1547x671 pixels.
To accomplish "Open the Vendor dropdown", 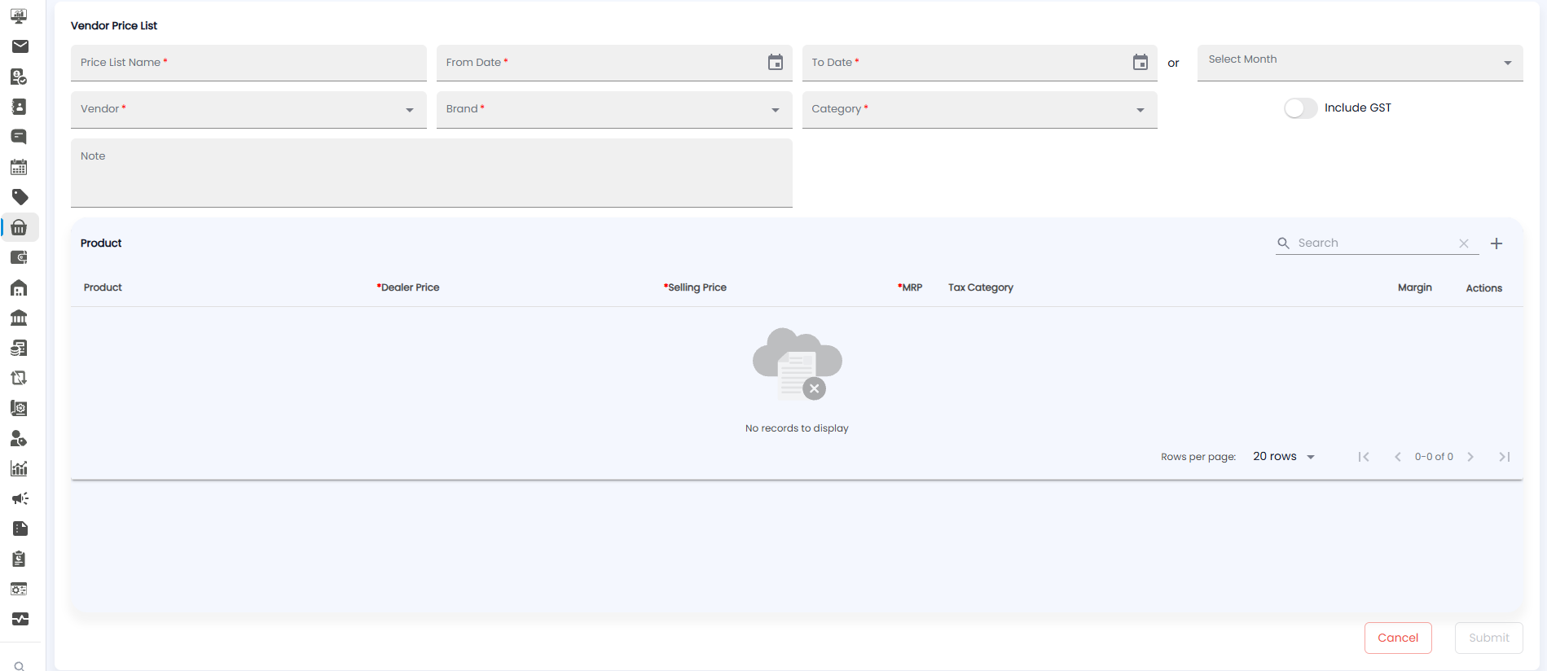I will click(x=248, y=109).
